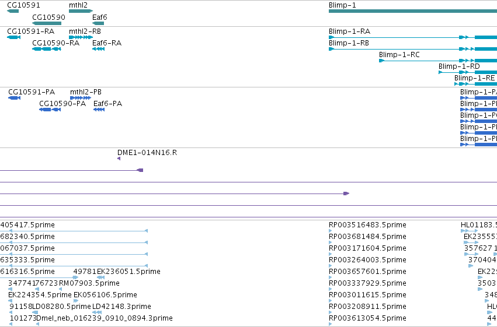Select the LD08280.5prime EST
The width and height of the screenshot is (497, 327).
point(35,313)
